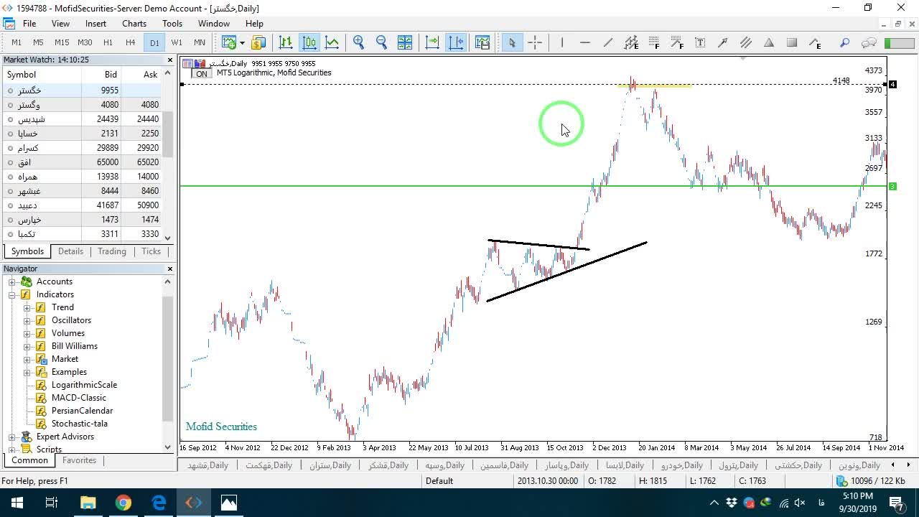Open the New Chart dropdown arrow
919x517 pixels.
[x=242, y=42]
